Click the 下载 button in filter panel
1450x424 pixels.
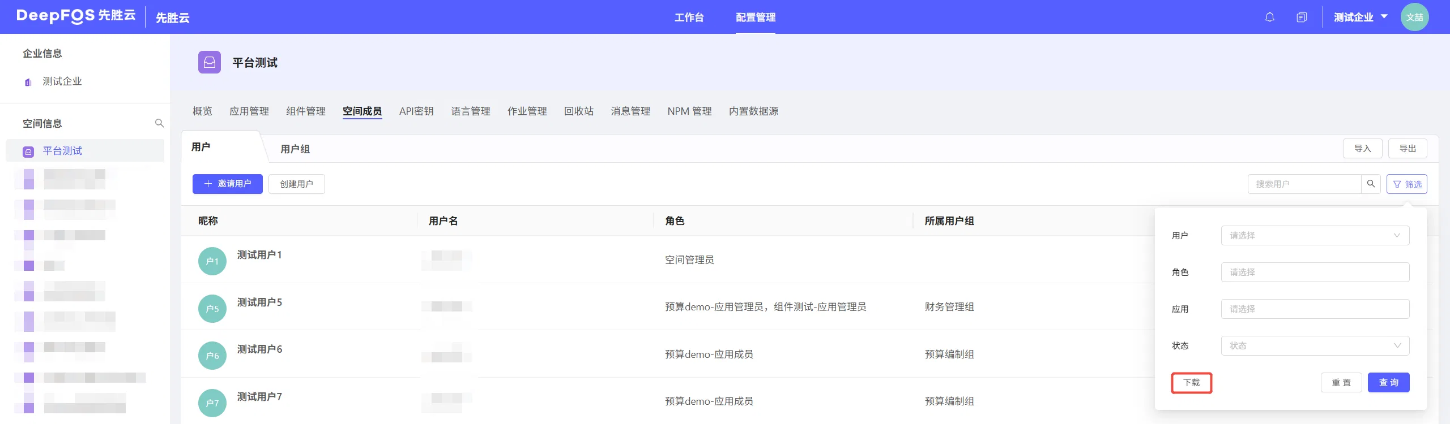(1192, 383)
